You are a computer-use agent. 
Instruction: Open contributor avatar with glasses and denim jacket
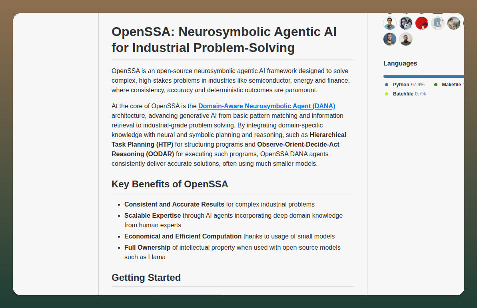pos(390,23)
